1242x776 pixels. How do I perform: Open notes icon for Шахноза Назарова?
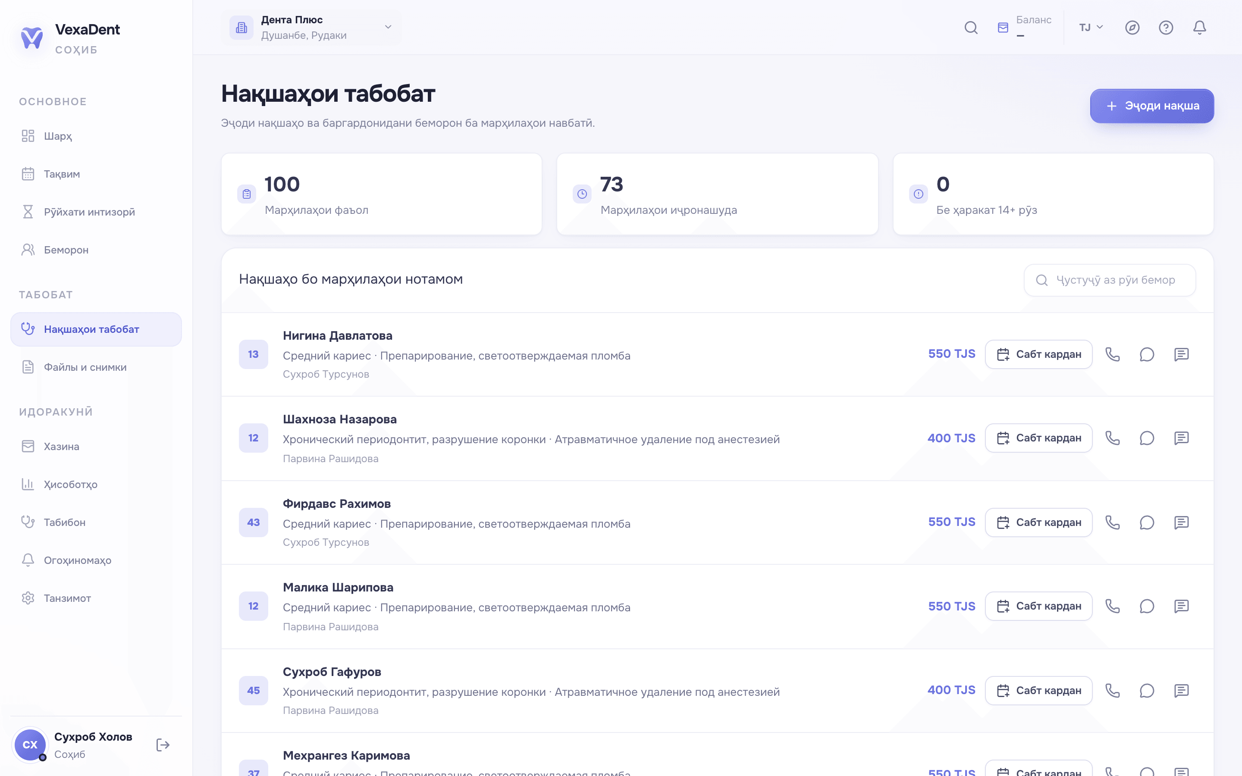[x=1181, y=438]
